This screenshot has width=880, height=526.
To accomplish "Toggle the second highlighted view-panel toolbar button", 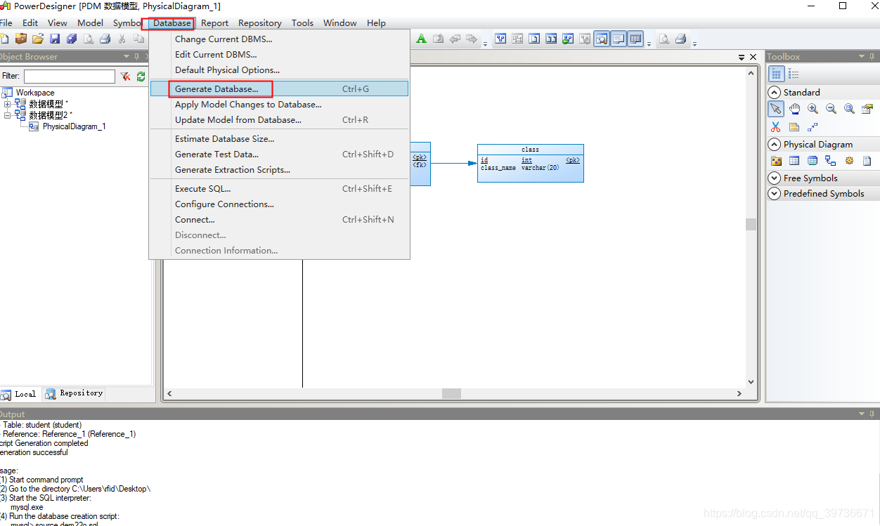I will coord(619,39).
